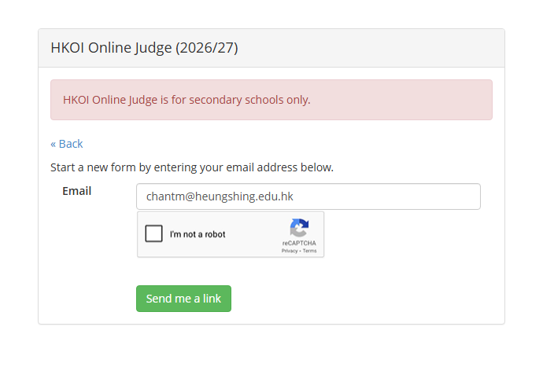The image size is (543, 378).
Task: Go back using the « Back link
Action: coord(66,144)
